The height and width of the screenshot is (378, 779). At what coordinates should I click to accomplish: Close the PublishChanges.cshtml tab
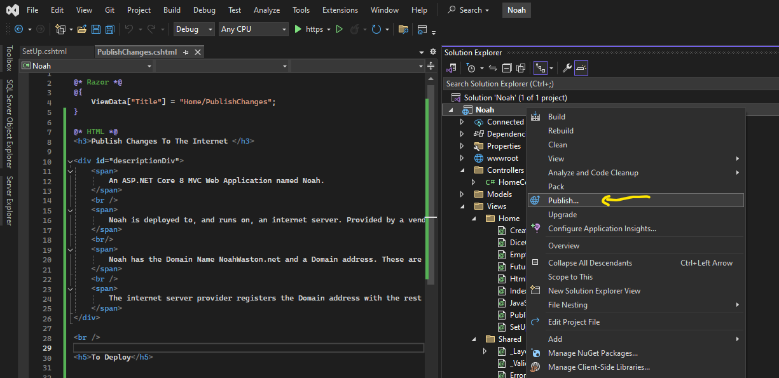[198, 52]
